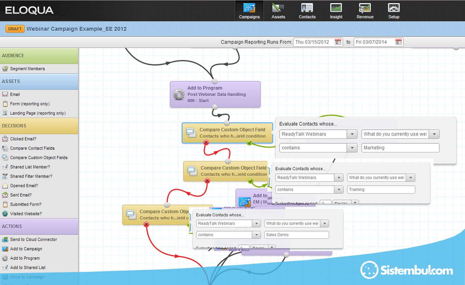This screenshot has height=285, width=465.
Task: Expand ReadyTalk Webinars dropdown in Sales Demo panel
Action: [x=256, y=223]
